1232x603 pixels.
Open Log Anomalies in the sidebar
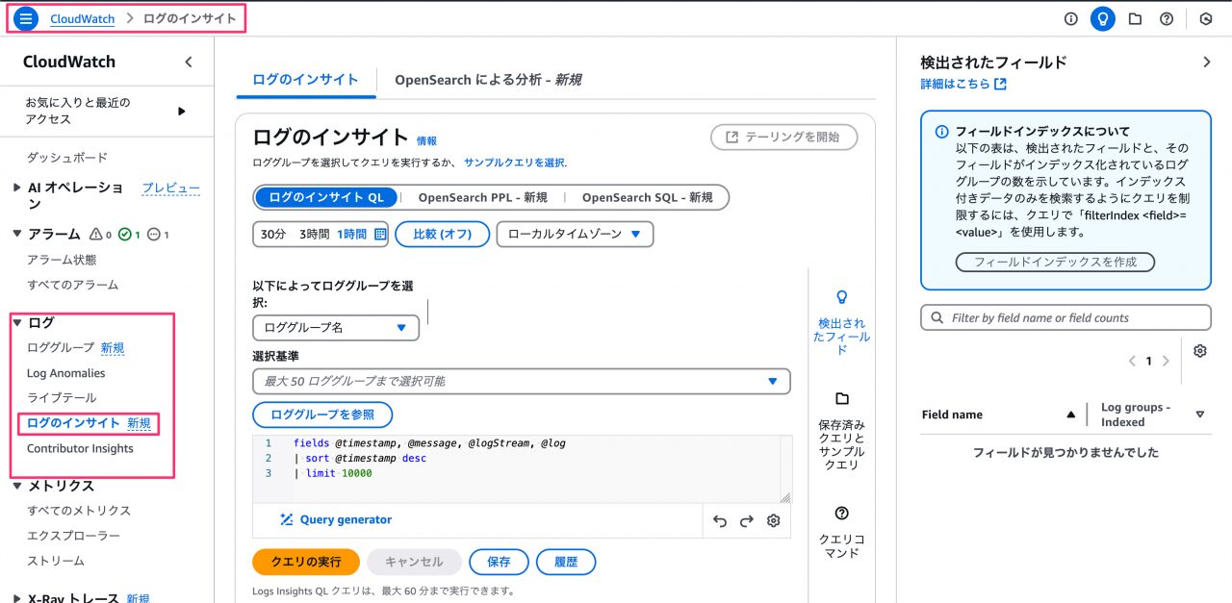[x=66, y=373]
